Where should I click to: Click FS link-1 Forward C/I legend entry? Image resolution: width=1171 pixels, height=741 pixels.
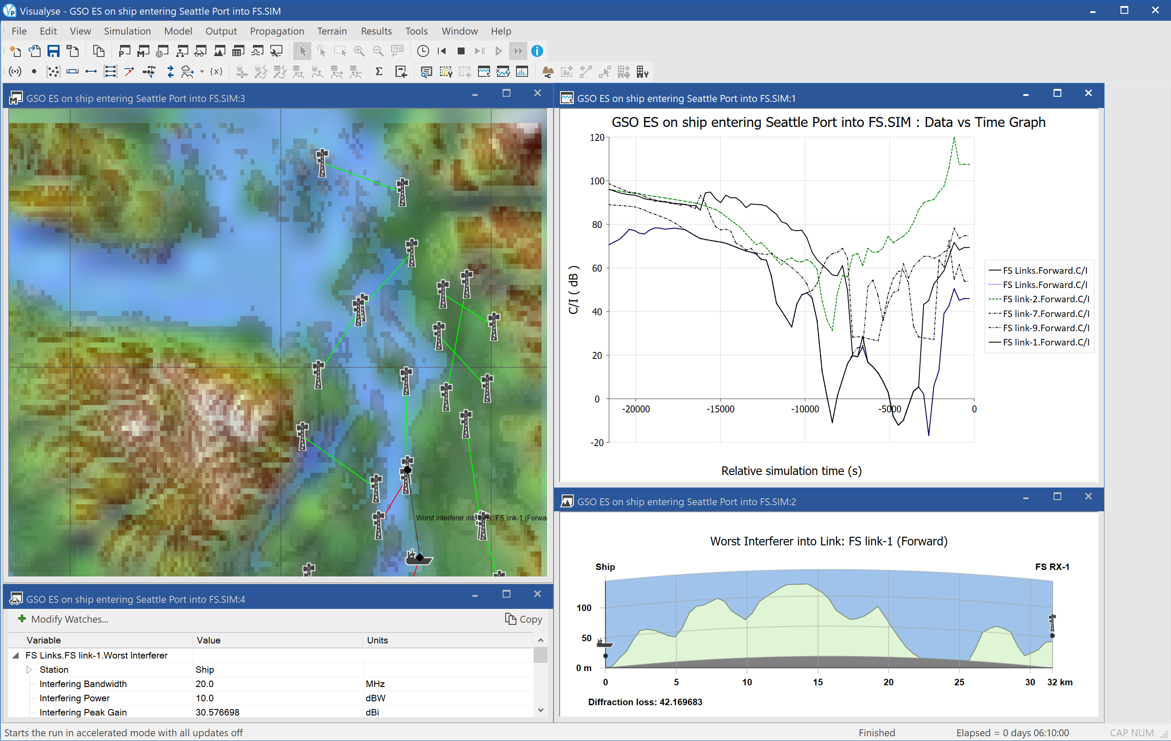pos(1039,342)
